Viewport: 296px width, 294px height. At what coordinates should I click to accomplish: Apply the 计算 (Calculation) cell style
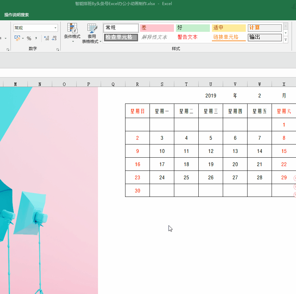point(265,28)
